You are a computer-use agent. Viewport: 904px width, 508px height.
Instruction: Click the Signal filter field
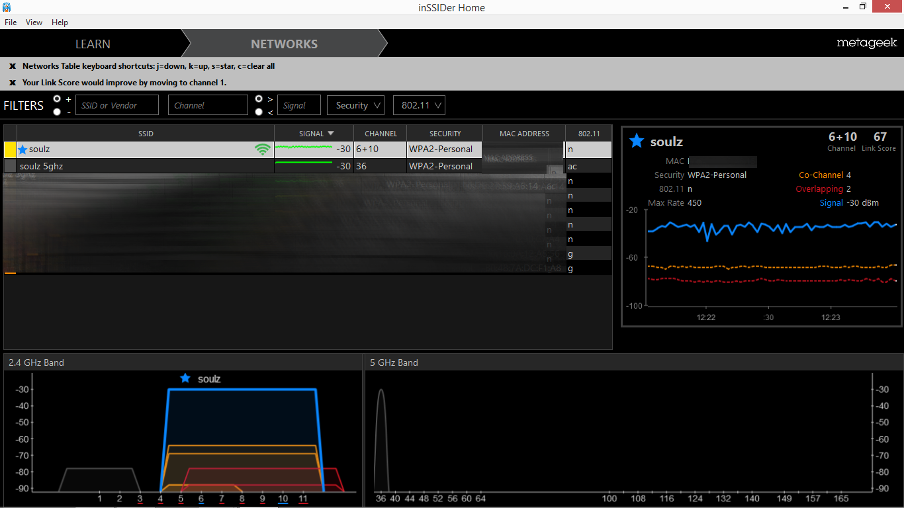[x=298, y=105]
